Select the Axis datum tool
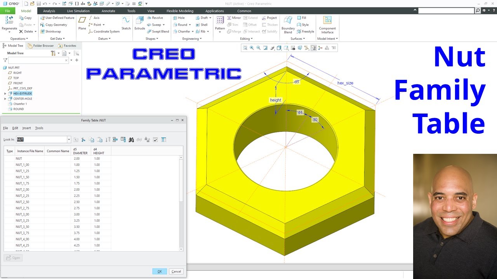497x279 pixels. (x=94, y=18)
